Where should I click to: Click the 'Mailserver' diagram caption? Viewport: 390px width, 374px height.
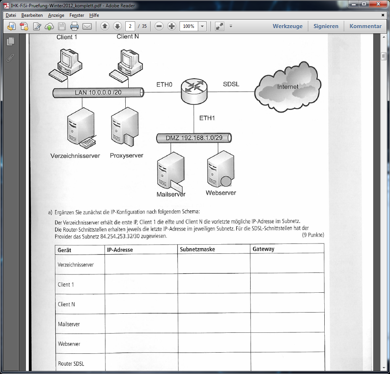pyautogui.click(x=171, y=194)
